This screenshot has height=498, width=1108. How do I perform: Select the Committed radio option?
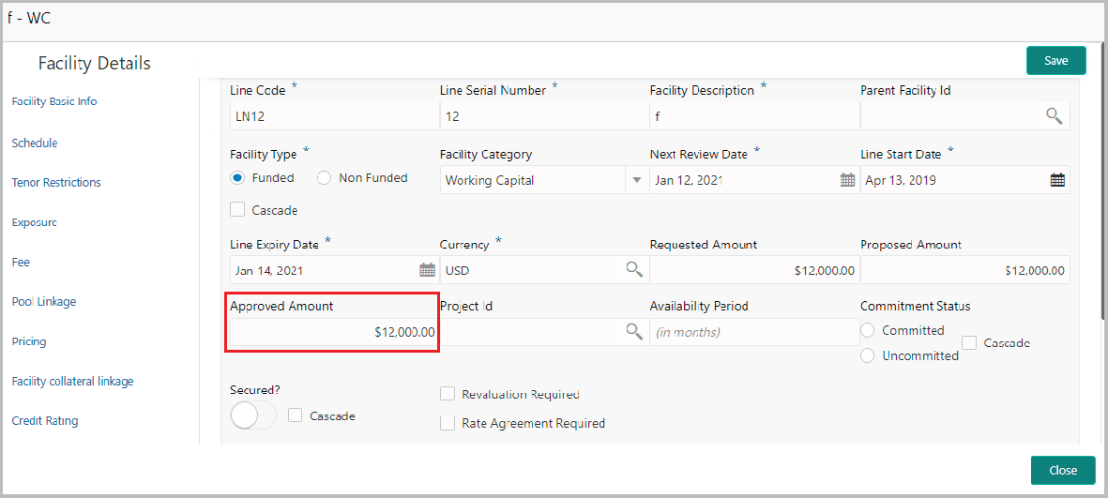[868, 330]
